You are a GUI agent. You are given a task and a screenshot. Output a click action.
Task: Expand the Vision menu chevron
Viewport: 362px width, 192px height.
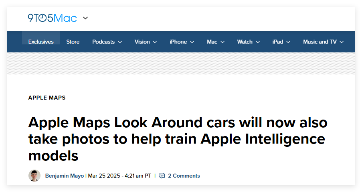click(x=155, y=42)
